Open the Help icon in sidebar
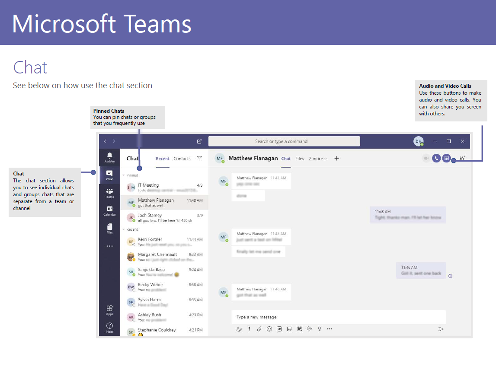 pyautogui.click(x=109, y=328)
